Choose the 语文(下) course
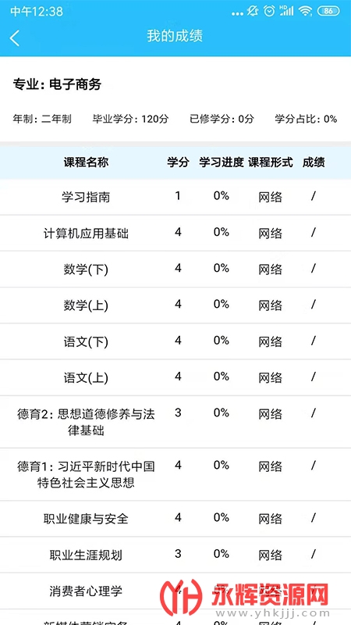 tap(175, 341)
